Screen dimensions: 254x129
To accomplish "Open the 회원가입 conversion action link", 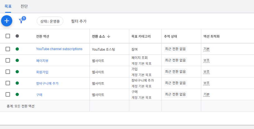I will tap(42, 72).
